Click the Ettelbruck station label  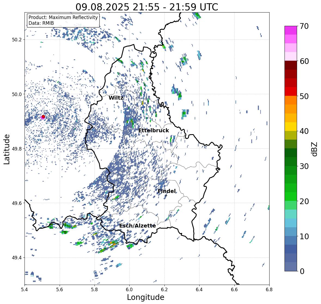coord(154,131)
